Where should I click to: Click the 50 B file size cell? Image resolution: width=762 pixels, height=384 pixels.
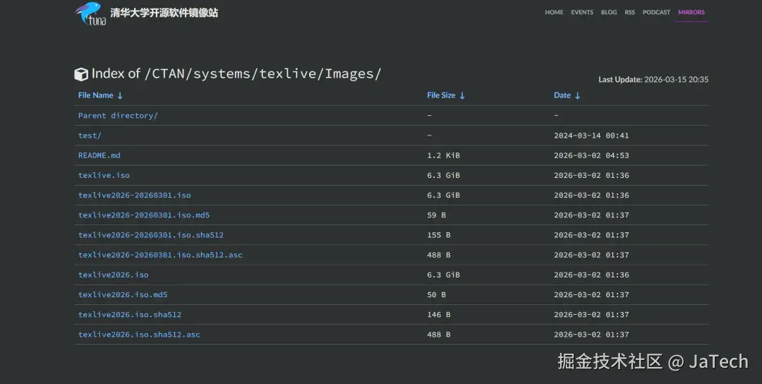[437, 295]
